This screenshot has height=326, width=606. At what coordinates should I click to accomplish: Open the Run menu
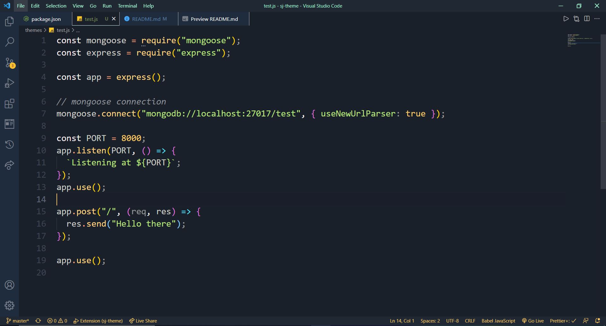[107, 6]
